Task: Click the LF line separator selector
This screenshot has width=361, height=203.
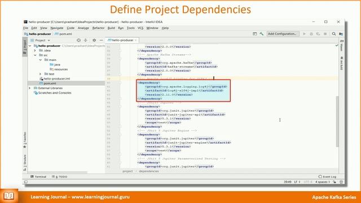Action: pyautogui.click(x=297, y=182)
